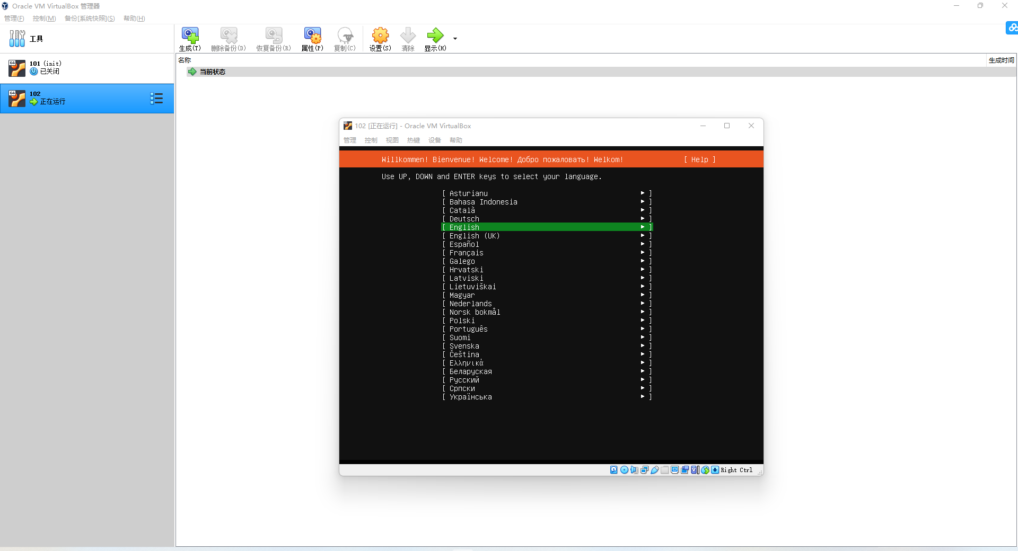Click the hard disk status bar icon

pyautogui.click(x=613, y=470)
